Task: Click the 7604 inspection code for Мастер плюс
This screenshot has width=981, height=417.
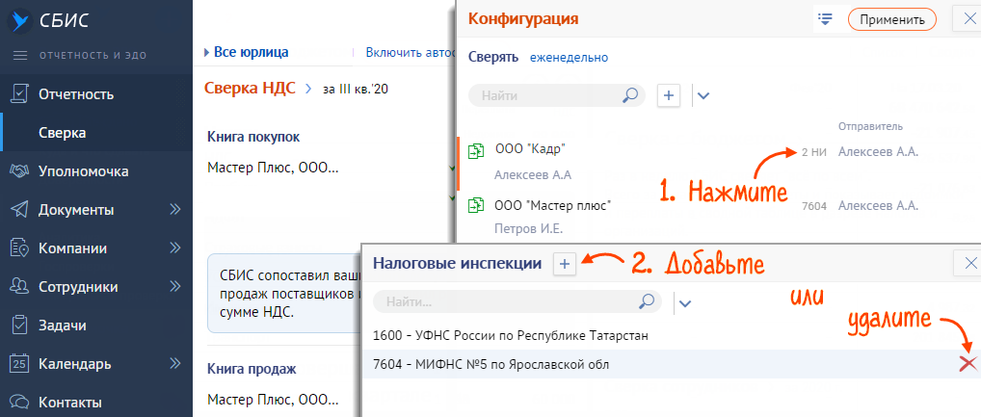Action: (814, 205)
